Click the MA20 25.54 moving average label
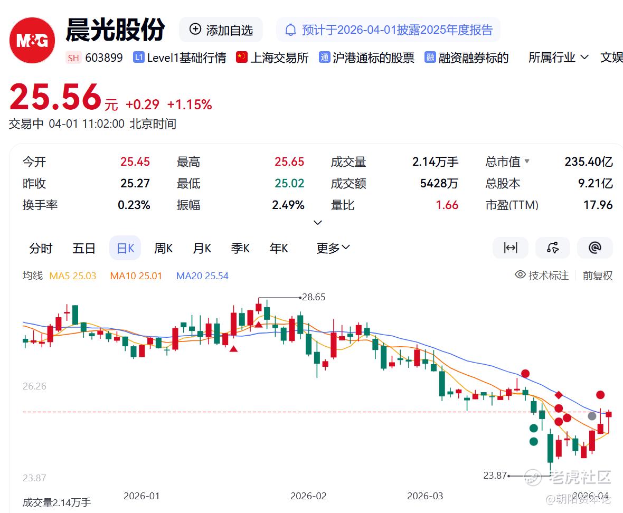This screenshot has height=513, width=623. click(202, 276)
